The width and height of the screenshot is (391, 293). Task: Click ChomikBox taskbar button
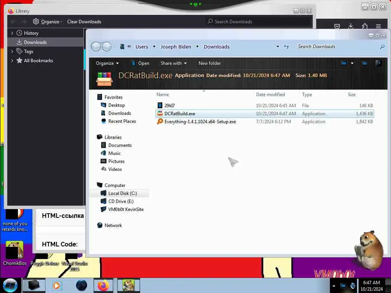pyautogui.click(x=128, y=285)
